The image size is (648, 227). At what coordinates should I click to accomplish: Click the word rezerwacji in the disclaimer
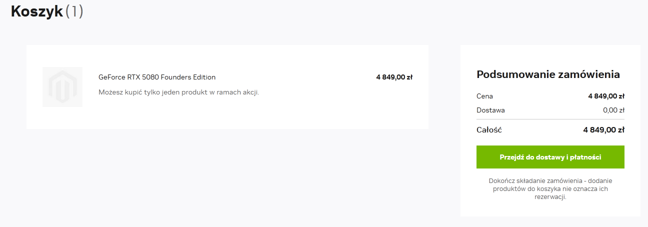[550, 197]
